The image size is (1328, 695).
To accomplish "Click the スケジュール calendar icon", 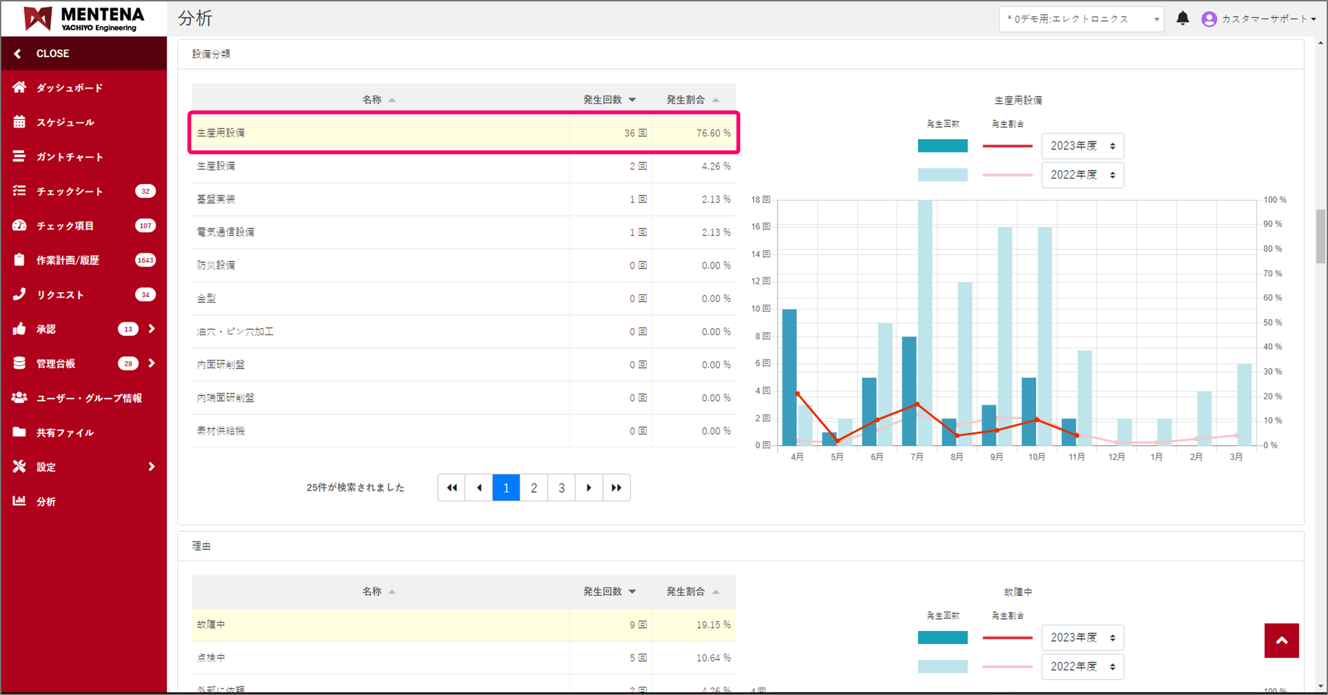I will coord(20,122).
